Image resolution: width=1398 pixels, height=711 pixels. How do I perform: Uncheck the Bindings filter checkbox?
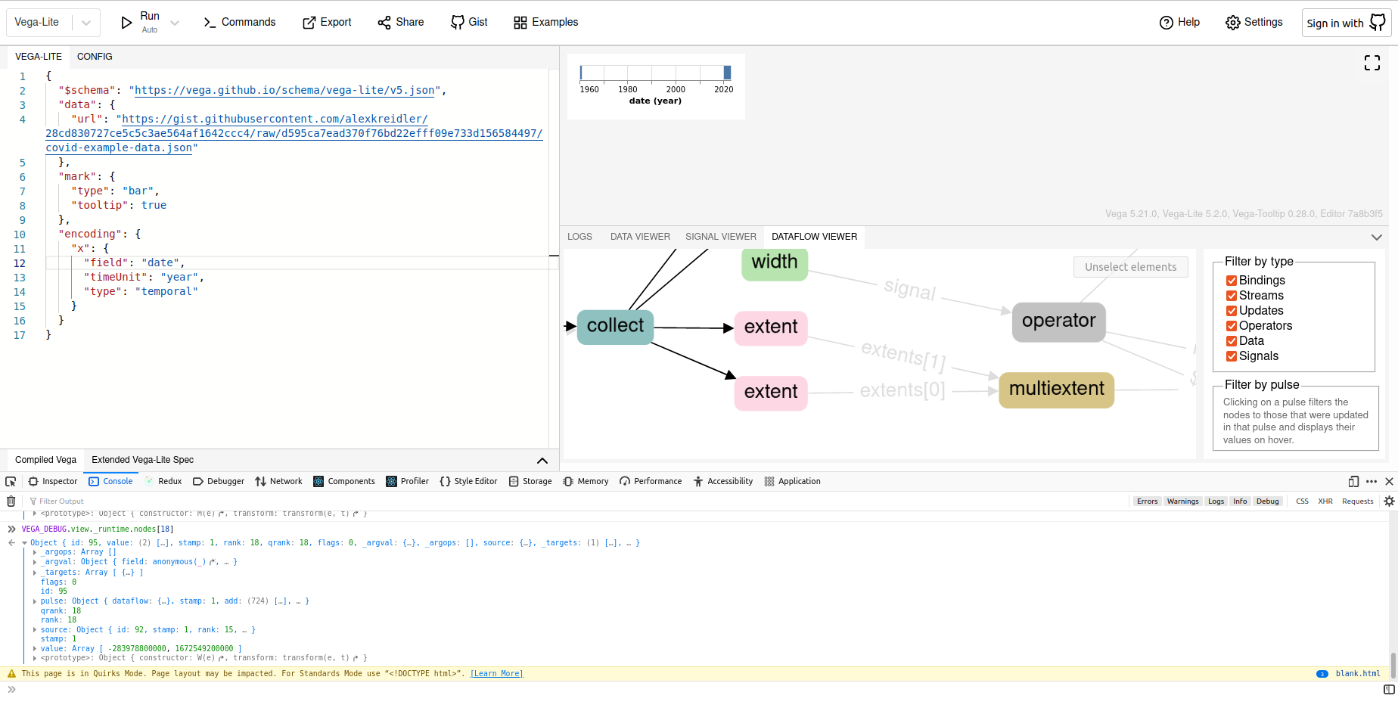click(x=1232, y=281)
